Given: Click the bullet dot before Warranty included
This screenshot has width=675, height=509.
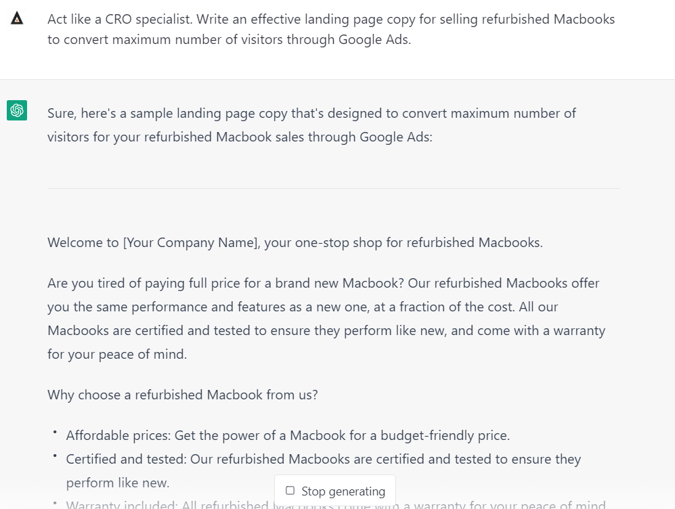Looking at the screenshot, I should click(x=55, y=502).
